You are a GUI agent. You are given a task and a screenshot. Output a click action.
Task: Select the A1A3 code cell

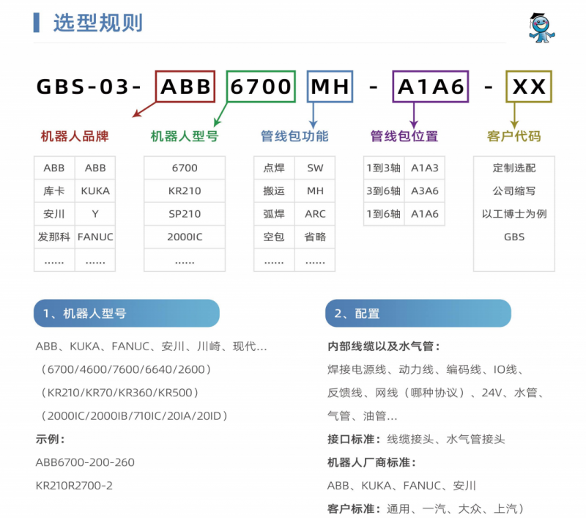[x=425, y=168]
